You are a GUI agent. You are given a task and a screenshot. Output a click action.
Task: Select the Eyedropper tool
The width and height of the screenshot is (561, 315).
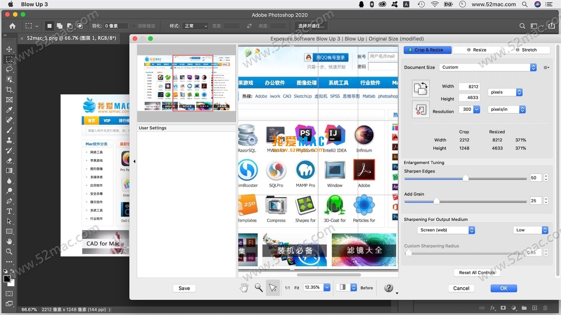(9, 110)
